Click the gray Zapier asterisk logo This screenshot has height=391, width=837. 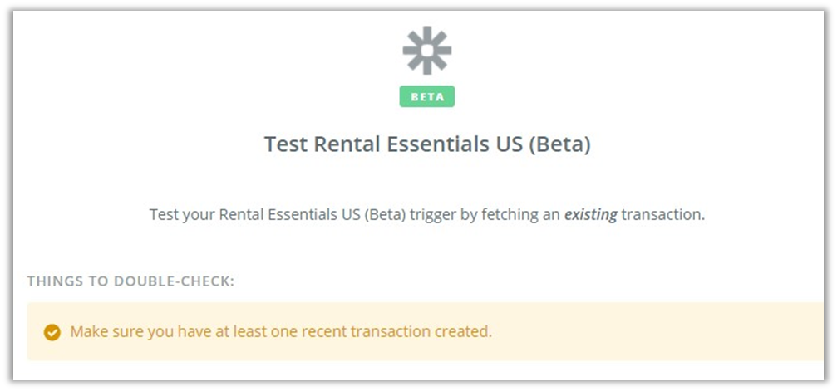pos(427,51)
